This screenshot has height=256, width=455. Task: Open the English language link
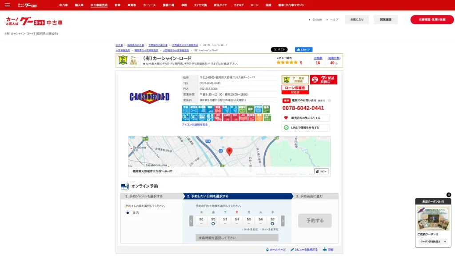coord(317,20)
